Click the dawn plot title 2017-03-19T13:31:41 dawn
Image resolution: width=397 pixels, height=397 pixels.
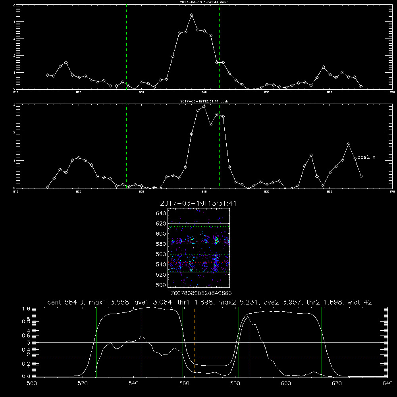[x=204, y=2]
